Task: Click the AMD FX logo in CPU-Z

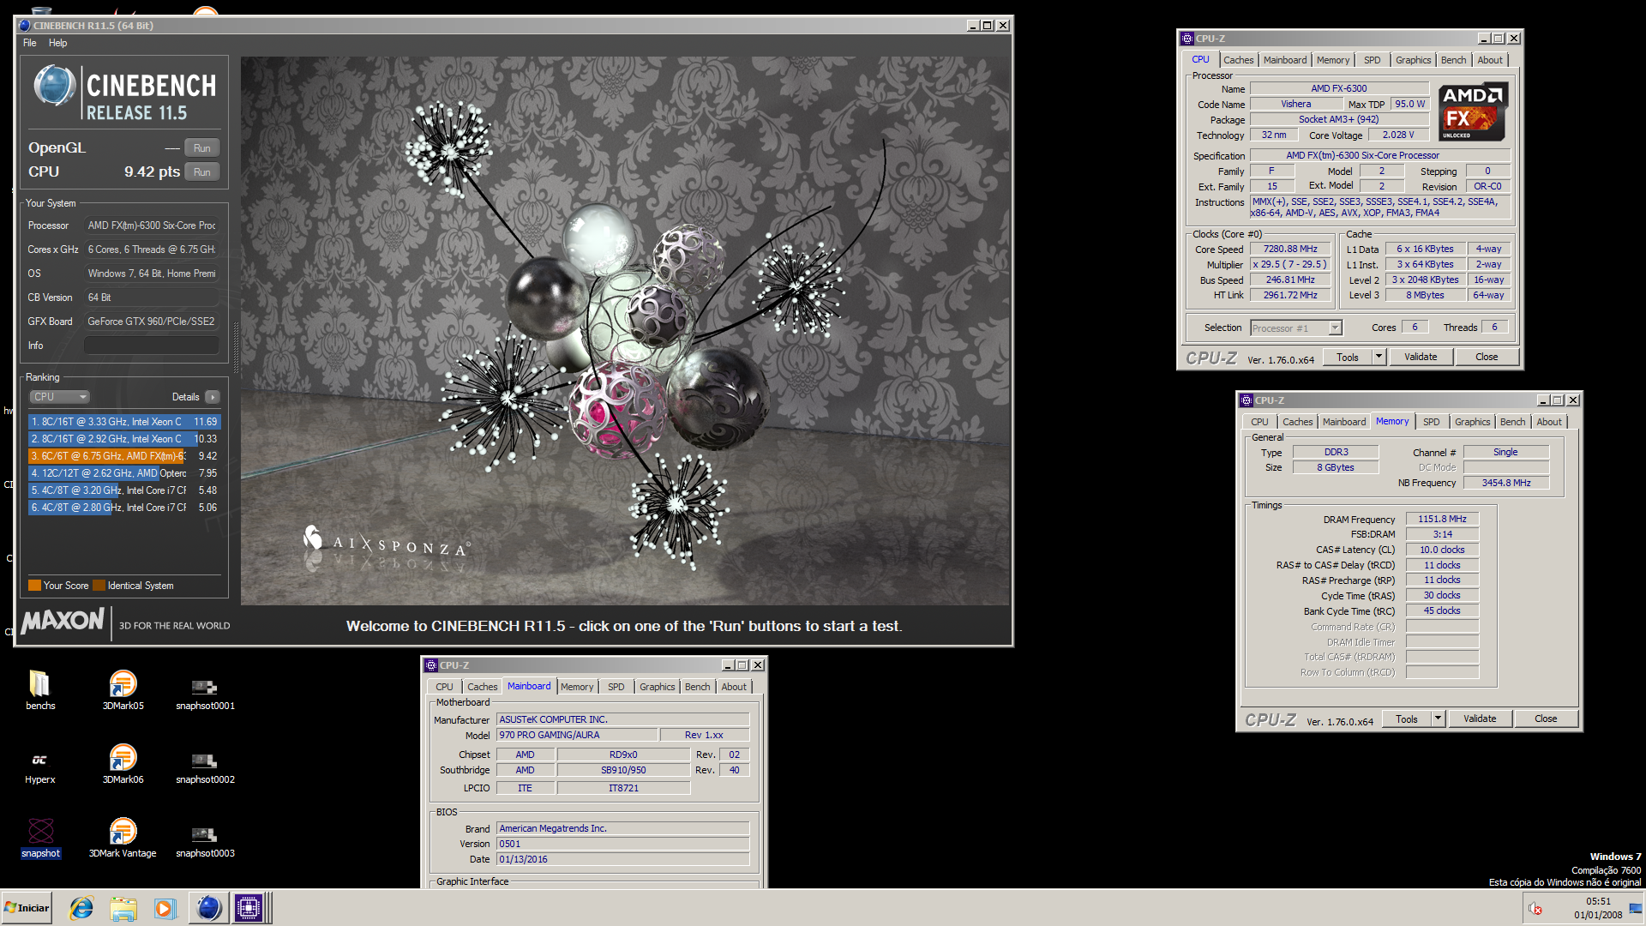Action: click(1472, 111)
